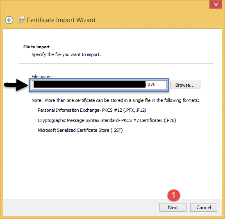This screenshot has width=225, height=219.
Task: Focus the File name text box
Action: pyautogui.click(x=99, y=85)
